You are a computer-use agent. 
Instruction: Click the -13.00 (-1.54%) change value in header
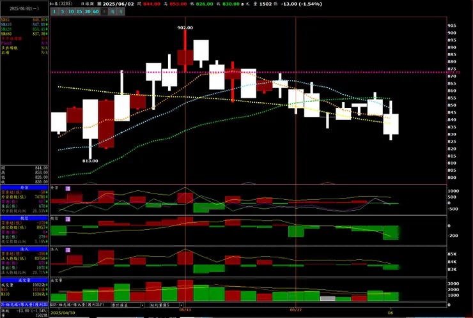coord(301,4)
